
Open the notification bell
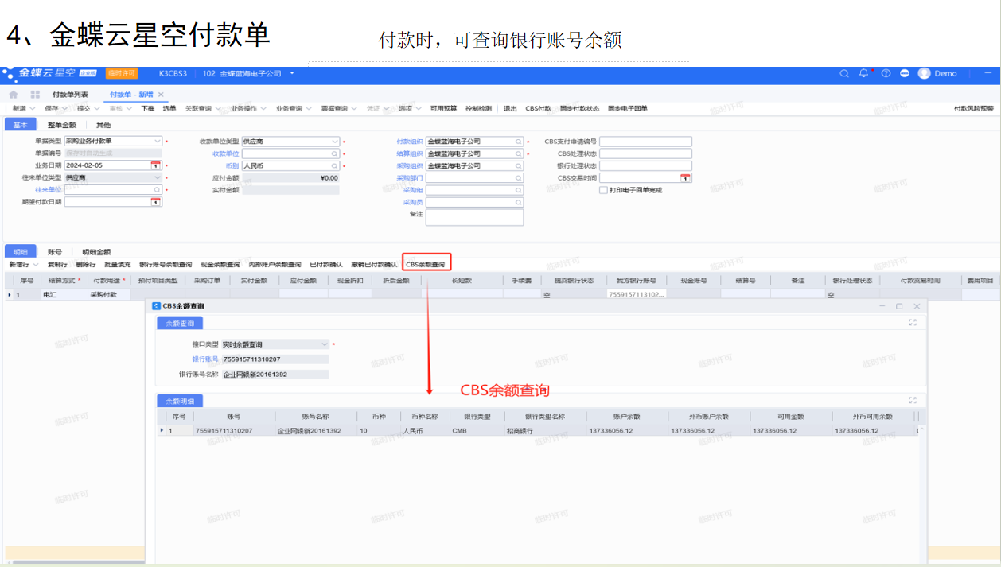tap(864, 73)
